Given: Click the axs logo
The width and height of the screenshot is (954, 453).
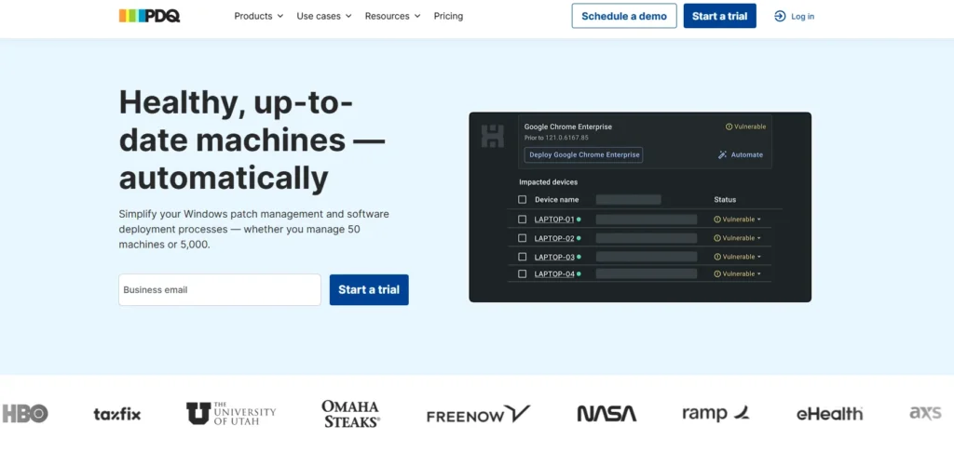Looking at the screenshot, I should click(925, 414).
